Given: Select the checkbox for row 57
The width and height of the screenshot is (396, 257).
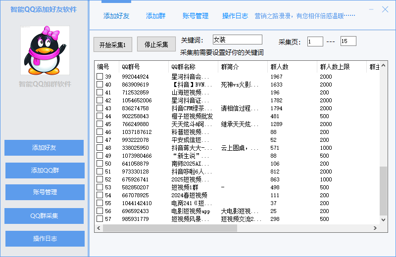Looking at the screenshot, I should [99, 219].
